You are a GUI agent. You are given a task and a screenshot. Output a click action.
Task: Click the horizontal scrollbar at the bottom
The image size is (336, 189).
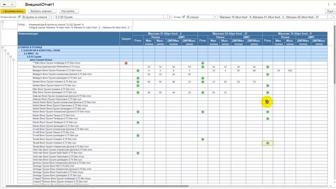(97, 186)
